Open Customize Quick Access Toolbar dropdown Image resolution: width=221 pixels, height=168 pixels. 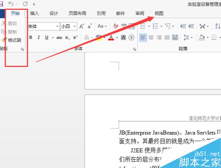34,4
